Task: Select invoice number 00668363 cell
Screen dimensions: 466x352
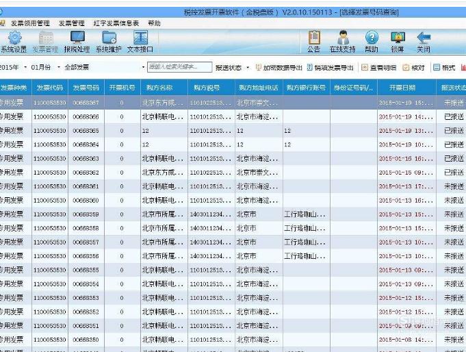Action: point(86,159)
